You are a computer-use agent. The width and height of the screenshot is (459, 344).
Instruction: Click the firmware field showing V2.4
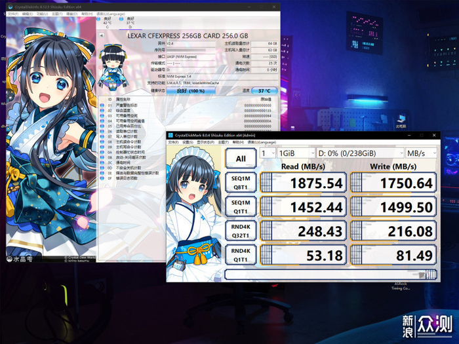click(191, 43)
